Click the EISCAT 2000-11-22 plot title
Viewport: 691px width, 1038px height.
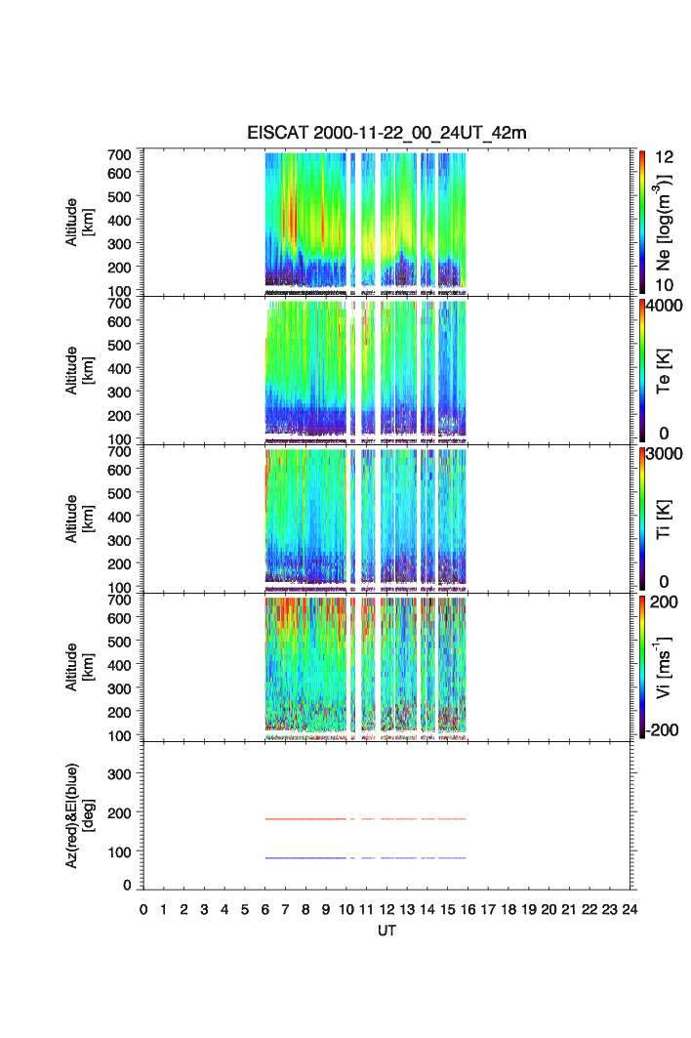pos(386,133)
